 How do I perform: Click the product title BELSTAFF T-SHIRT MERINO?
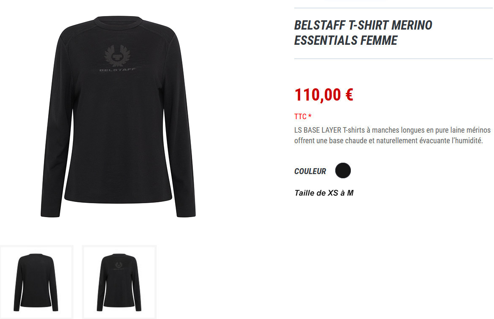pos(363,25)
